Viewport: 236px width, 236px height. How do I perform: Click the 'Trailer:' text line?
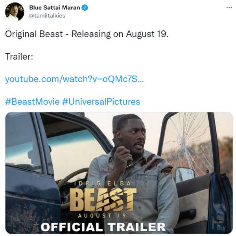19,57
